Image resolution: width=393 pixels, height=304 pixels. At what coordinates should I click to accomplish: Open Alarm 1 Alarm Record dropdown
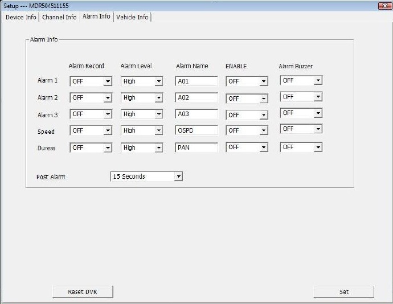pos(91,81)
